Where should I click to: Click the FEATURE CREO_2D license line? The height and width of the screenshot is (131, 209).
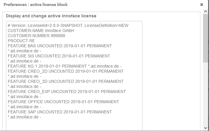65,71
